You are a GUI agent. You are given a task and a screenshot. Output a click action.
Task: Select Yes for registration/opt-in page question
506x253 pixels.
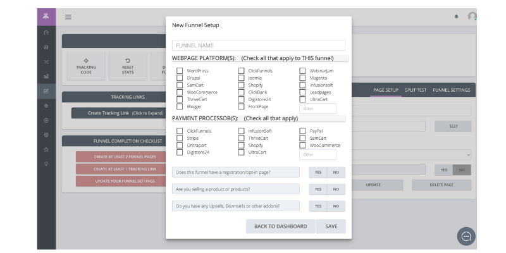coord(318,172)
